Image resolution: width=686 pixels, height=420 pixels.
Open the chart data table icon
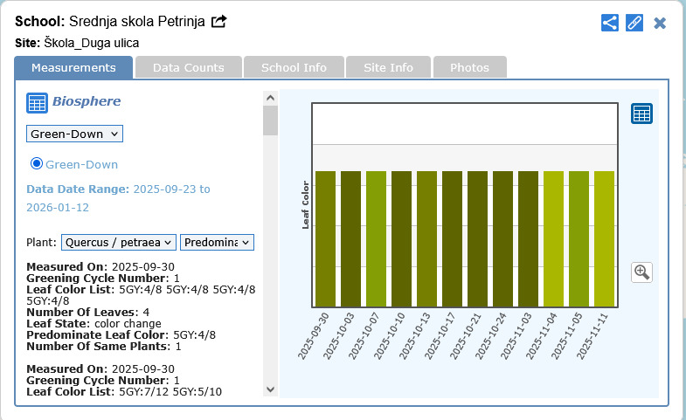[641, 114]
